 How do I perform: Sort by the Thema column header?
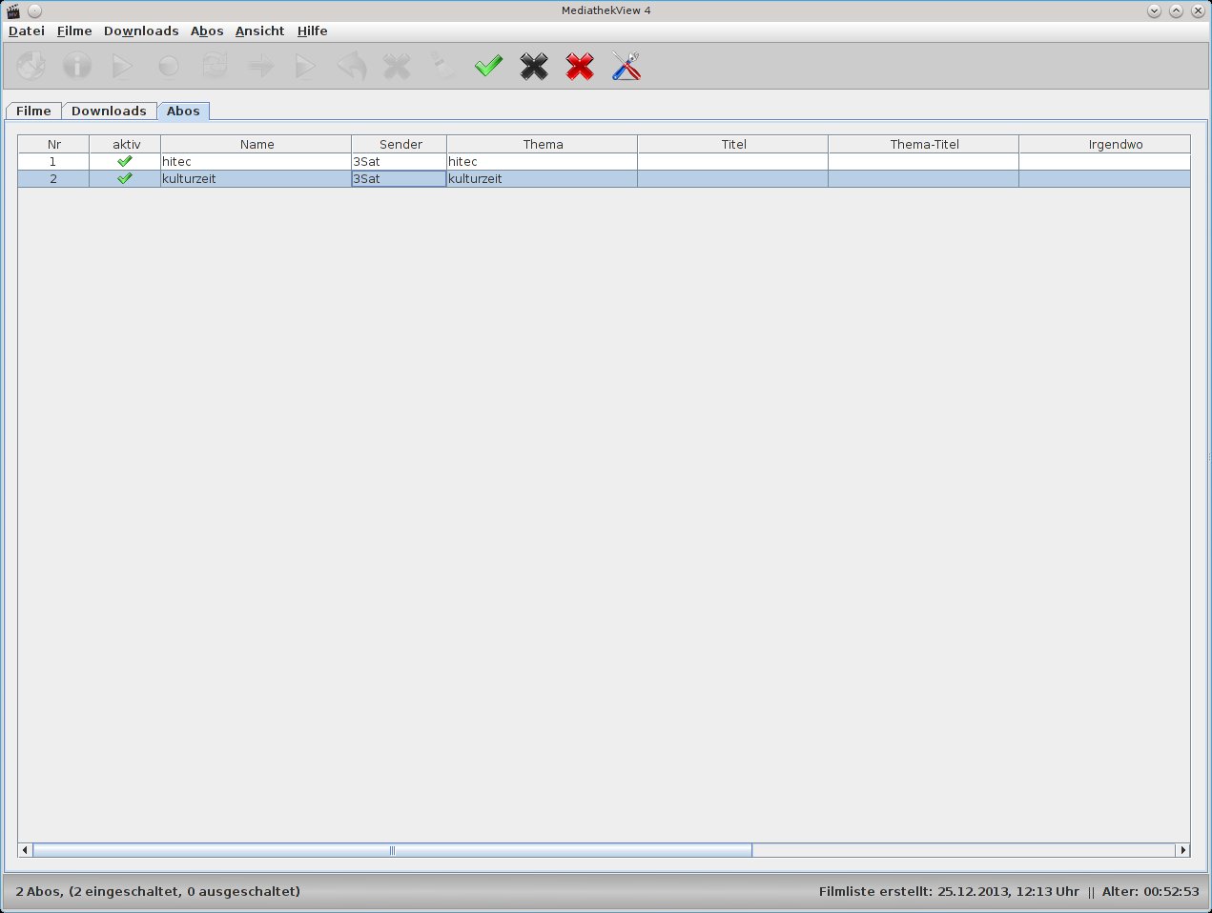543,144
